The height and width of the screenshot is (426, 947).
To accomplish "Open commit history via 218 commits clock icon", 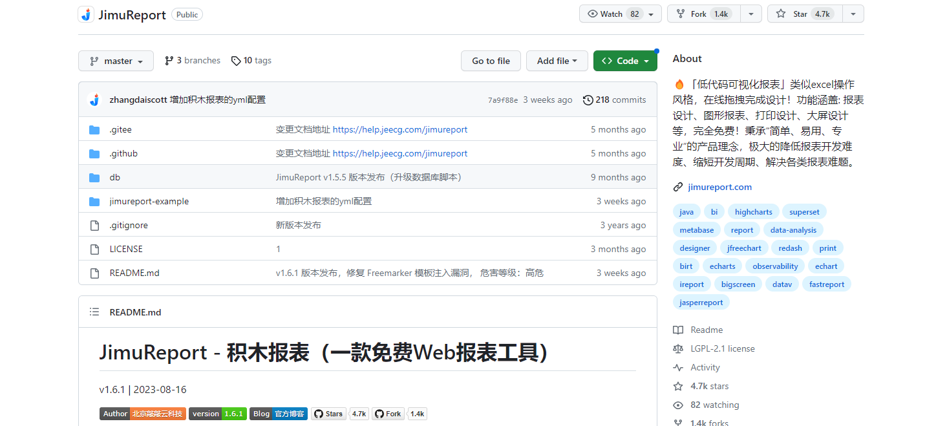I will click(588, 100).
